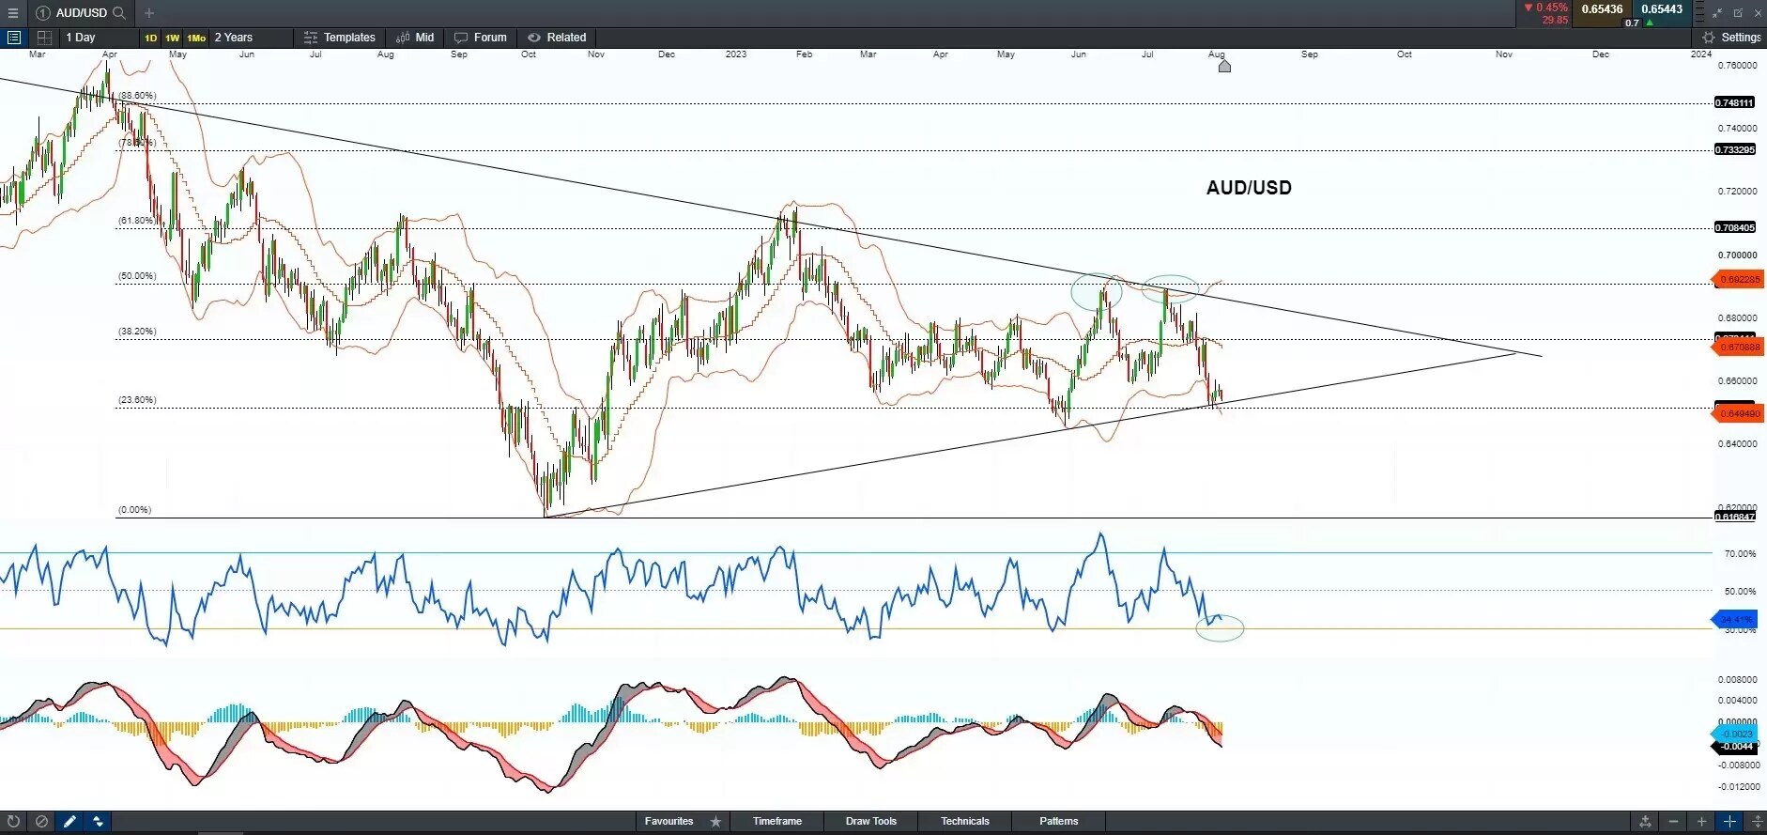Image resolution: width=1767 pixels, height=835 pixels.
Task: Open chart Settings gear
Action: (1730, 38)
